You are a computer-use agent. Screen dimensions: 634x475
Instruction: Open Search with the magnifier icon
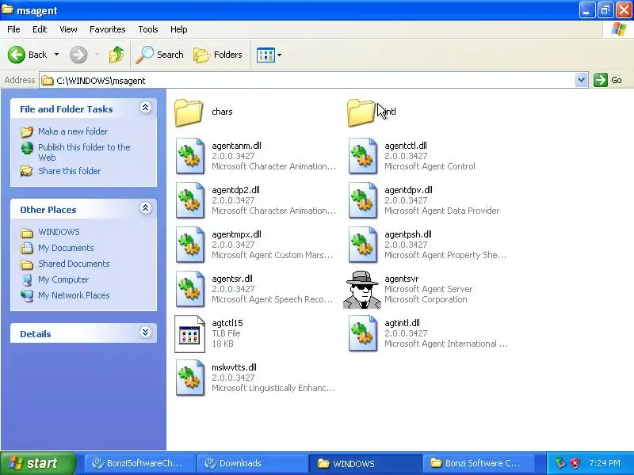[145, 55]
